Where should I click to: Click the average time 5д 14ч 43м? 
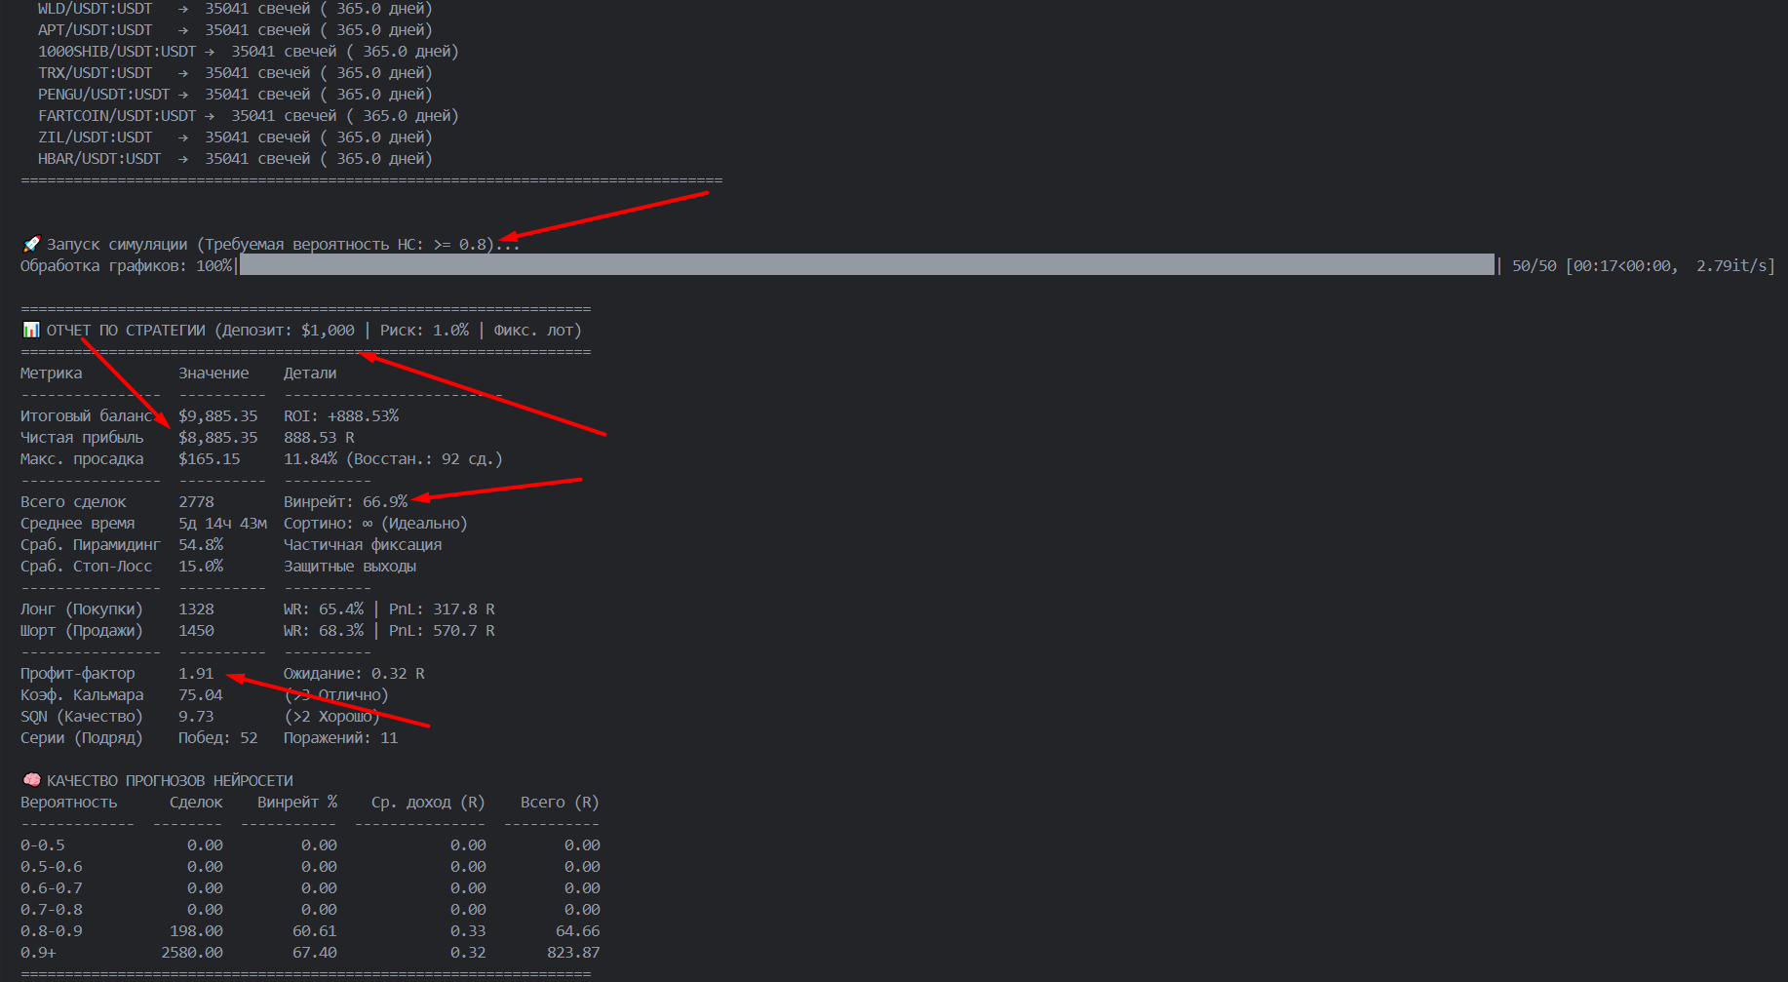tap(222, 524)
